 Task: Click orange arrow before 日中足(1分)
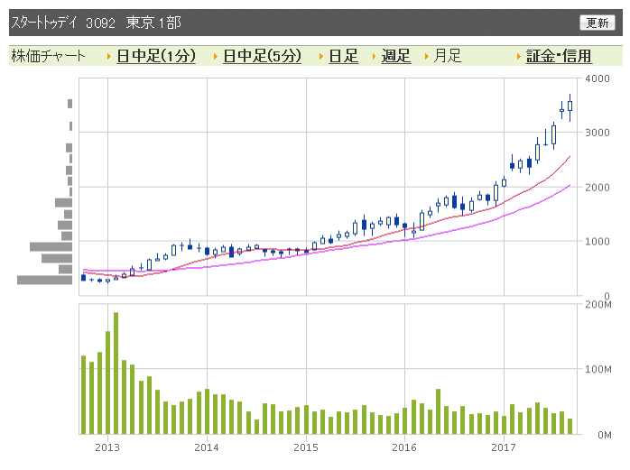pos(109,57)
